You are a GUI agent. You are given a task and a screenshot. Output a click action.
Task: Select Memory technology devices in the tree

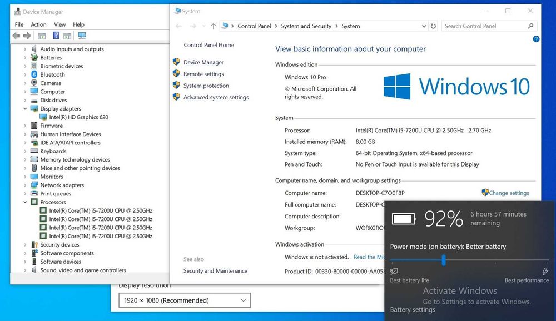click(x=75, y=159)
